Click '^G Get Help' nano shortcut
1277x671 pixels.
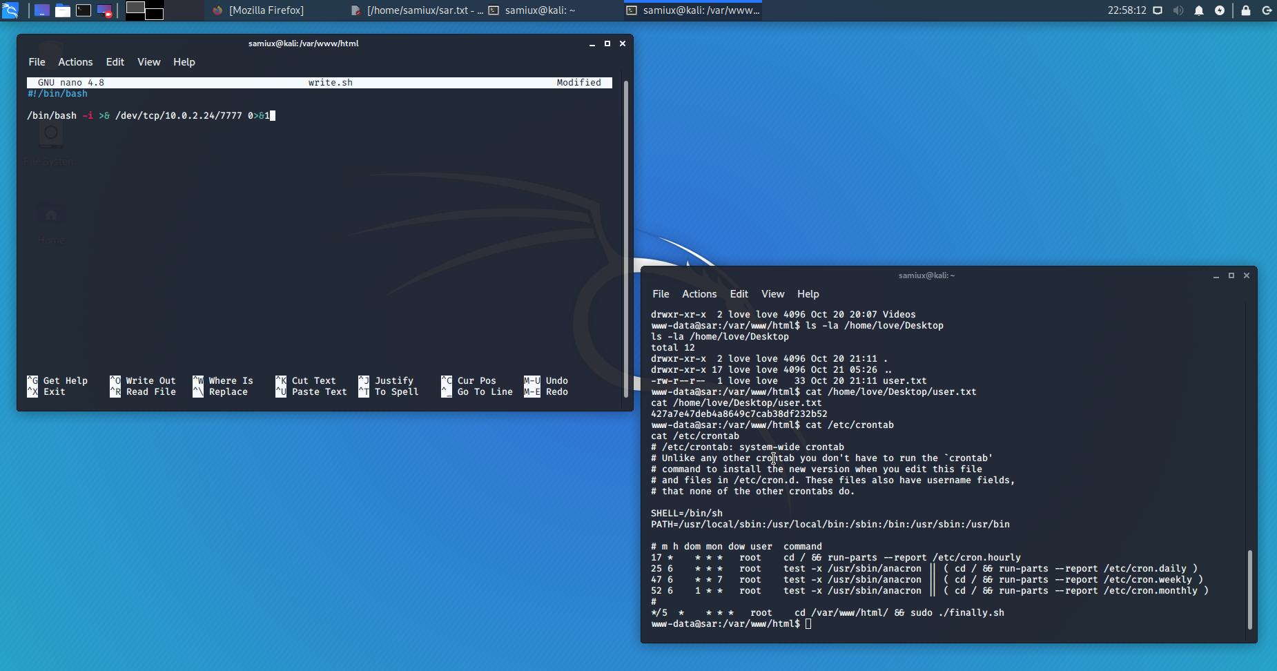[57, 381]
